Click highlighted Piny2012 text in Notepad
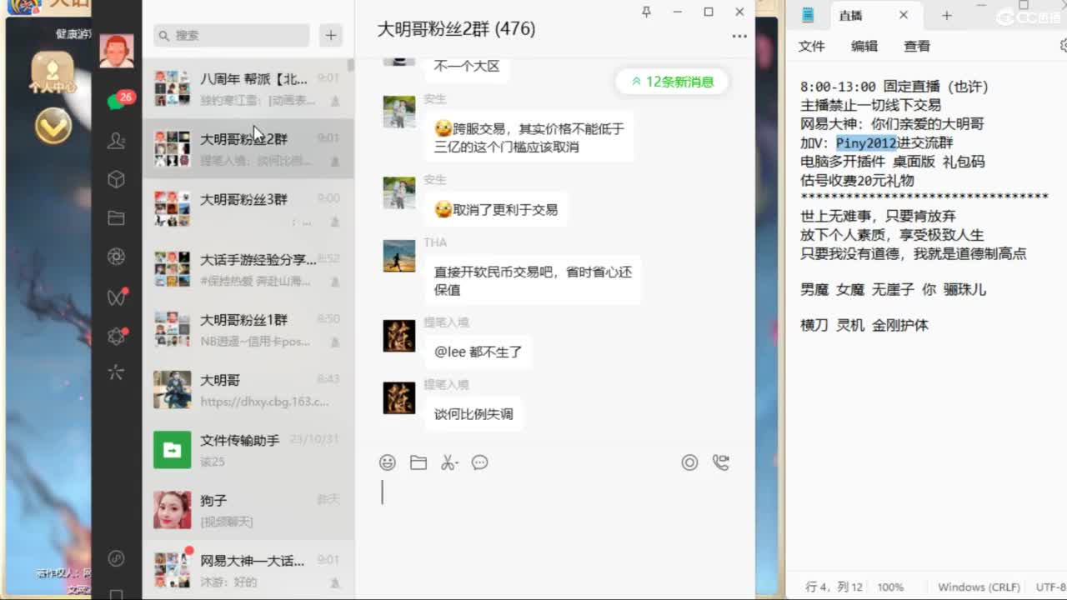 click(866, 142)
